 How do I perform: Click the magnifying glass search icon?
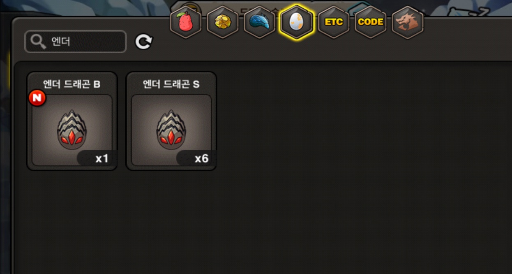pyautogui.click(x=38, y=42)
